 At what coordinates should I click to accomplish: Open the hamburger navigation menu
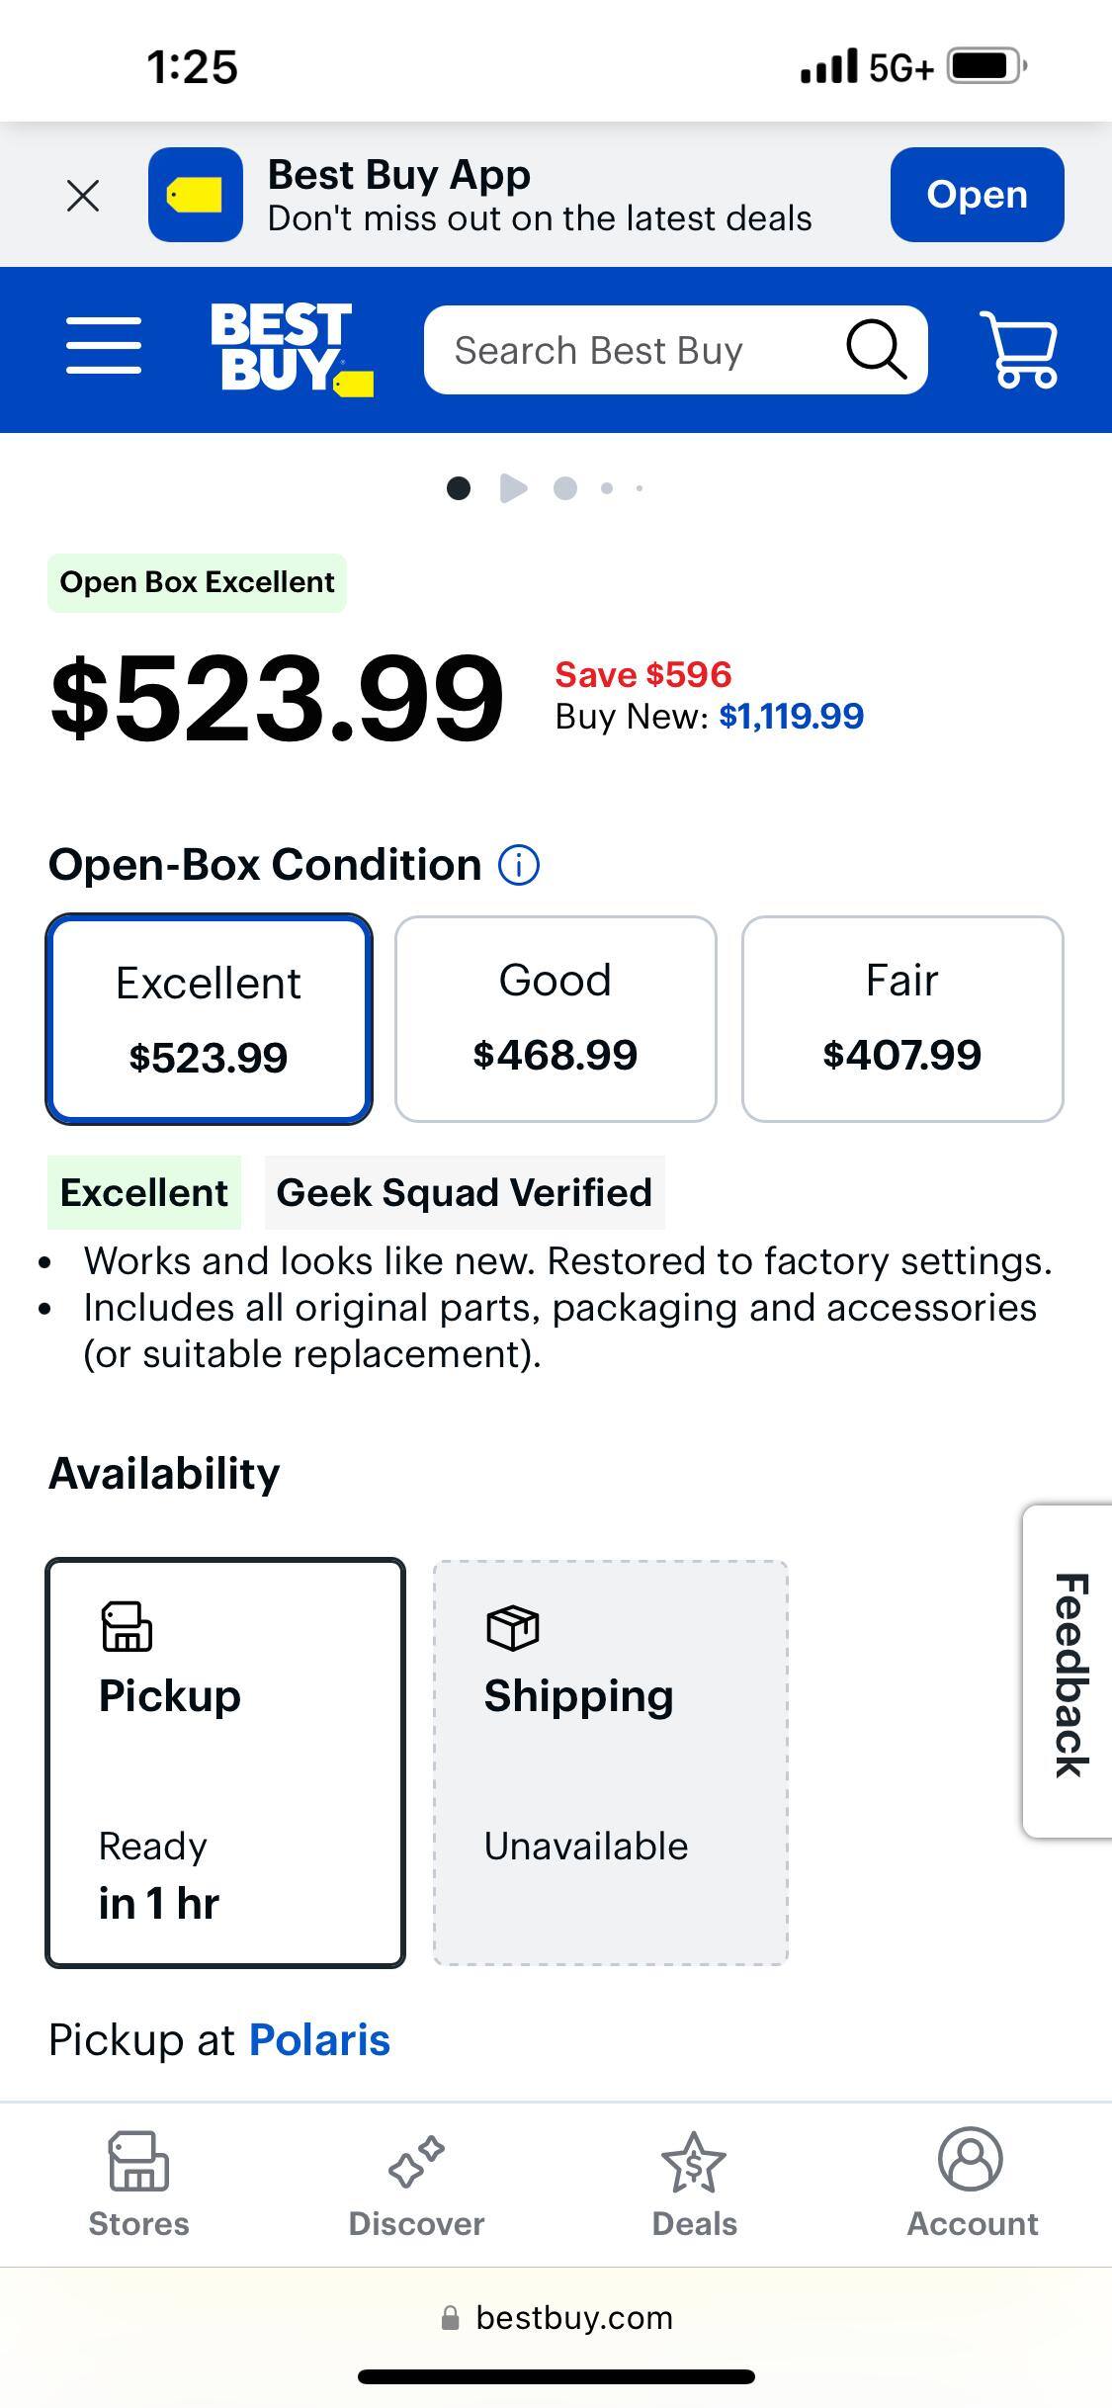tap(104, 346)
